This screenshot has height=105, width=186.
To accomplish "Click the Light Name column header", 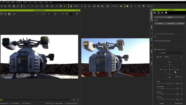I will [171, 24].
